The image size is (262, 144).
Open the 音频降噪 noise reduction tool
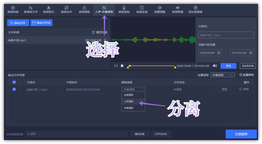pyautogui.click(x=178, y=10)
